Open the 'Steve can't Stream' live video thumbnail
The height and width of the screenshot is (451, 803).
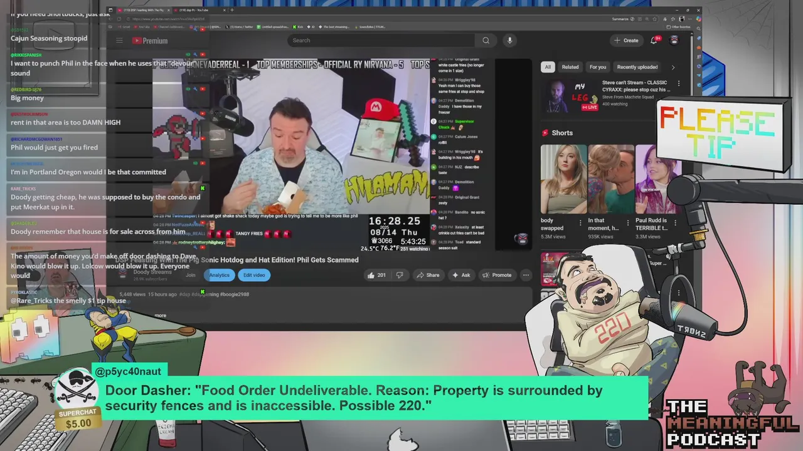coord(569,96)
